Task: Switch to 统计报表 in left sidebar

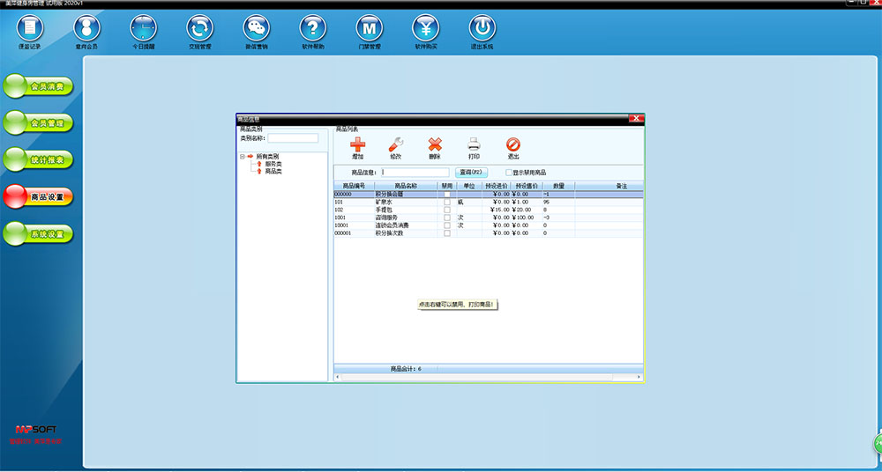Action: (x=38, y=159)
